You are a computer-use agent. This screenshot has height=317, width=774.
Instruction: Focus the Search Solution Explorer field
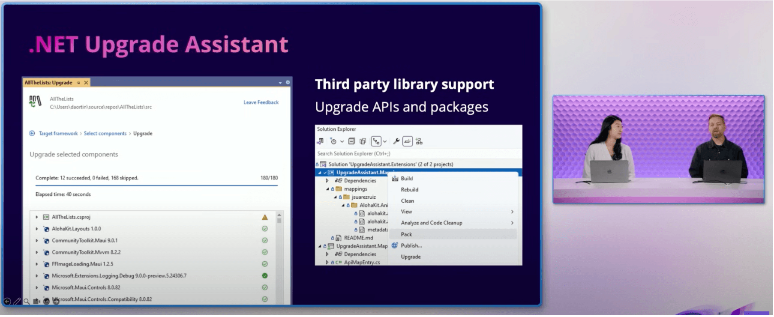[x=418, y=153]
